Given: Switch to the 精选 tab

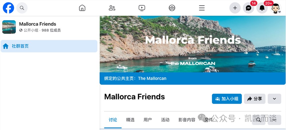Looking at the screenshot, I should click(130, 120).
